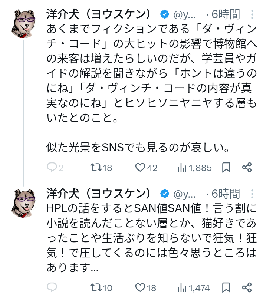Reply to the Da Vinci Code tweet
The height and width of the screenshot is (300, 263).
tap(52, 168)
